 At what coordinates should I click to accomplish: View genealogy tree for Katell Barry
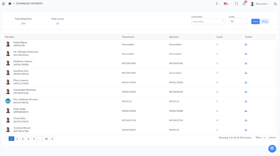pyautogui.click(x=246, y=44)
